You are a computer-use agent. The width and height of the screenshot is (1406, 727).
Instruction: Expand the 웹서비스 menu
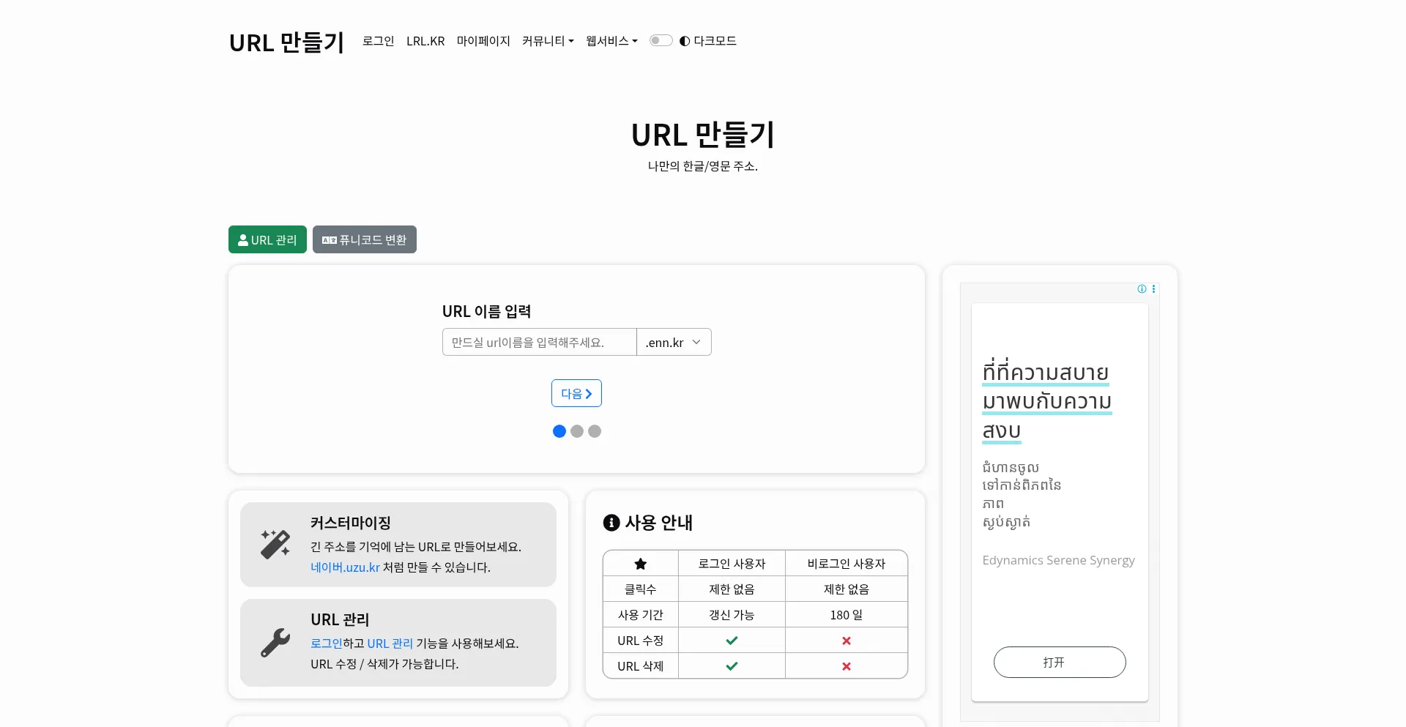[x=611, y=41]
